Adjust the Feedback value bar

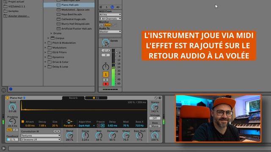[x=12, y=139]
